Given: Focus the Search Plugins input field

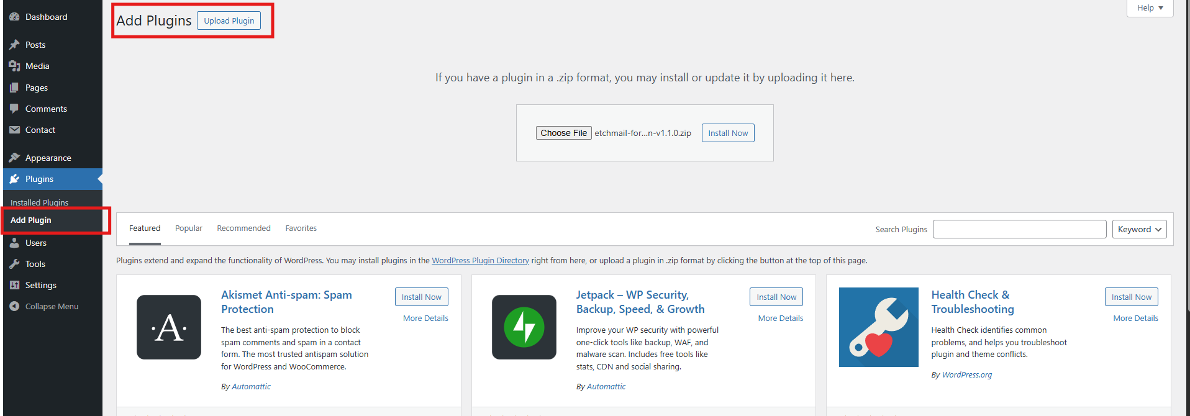Looking at the screenshot, I should pyautogui.click(x=1020, y=229).
